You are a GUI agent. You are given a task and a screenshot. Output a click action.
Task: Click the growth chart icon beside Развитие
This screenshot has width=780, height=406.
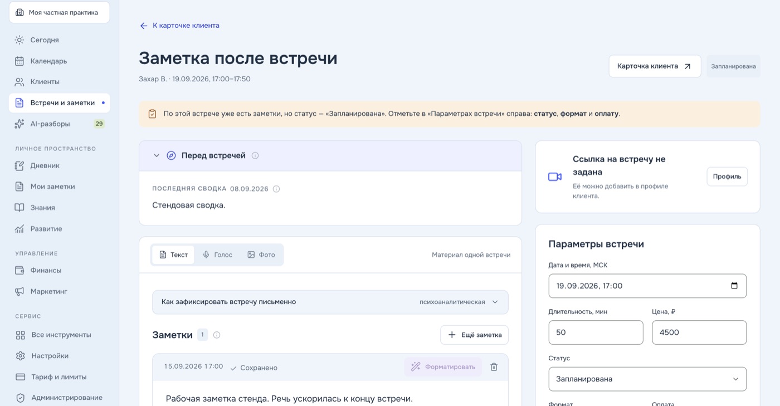point(19,229)
